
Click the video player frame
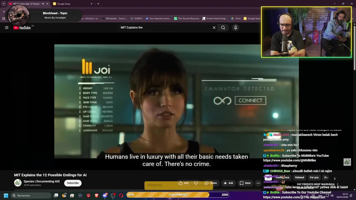[x=176, y=101]
